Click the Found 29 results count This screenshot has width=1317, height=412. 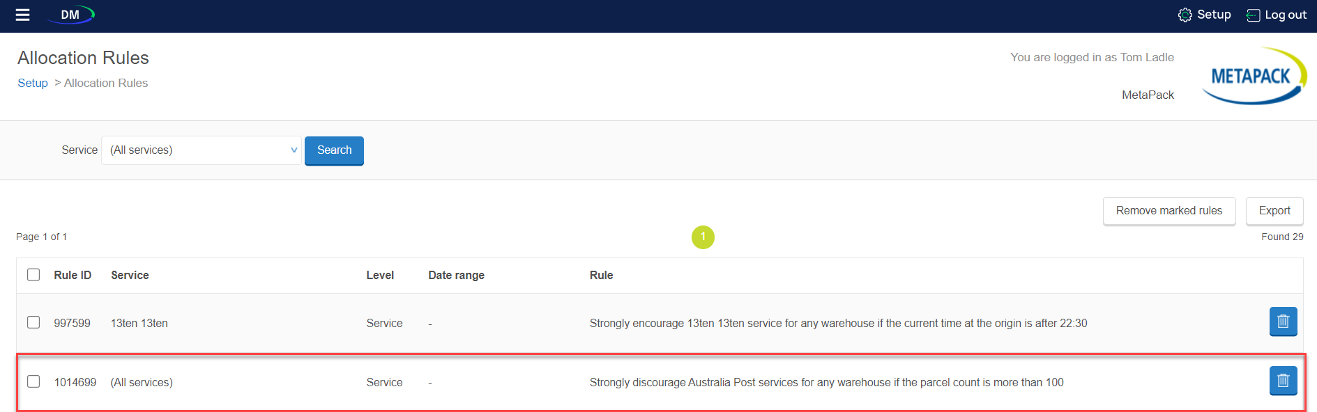[x=1282, y=237]
